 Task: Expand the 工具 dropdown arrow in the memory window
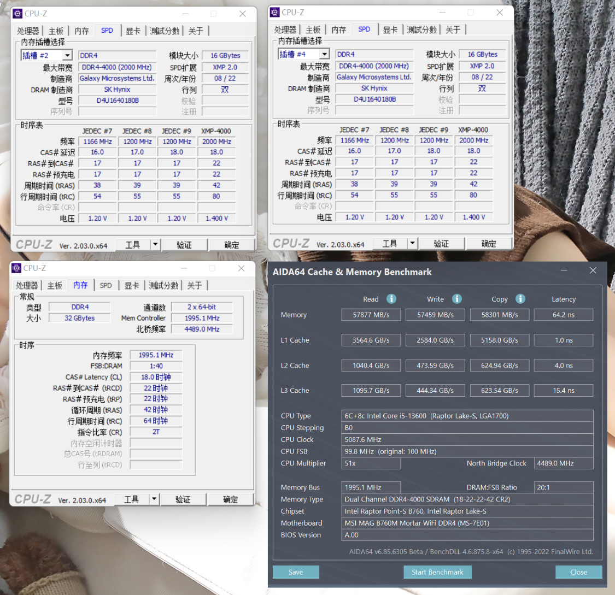154,499
